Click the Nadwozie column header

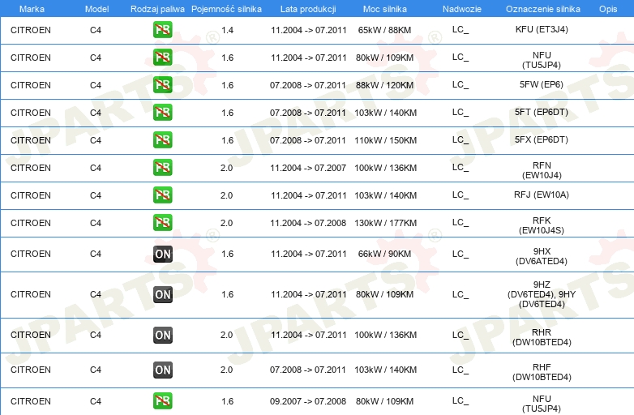(462, 9)
